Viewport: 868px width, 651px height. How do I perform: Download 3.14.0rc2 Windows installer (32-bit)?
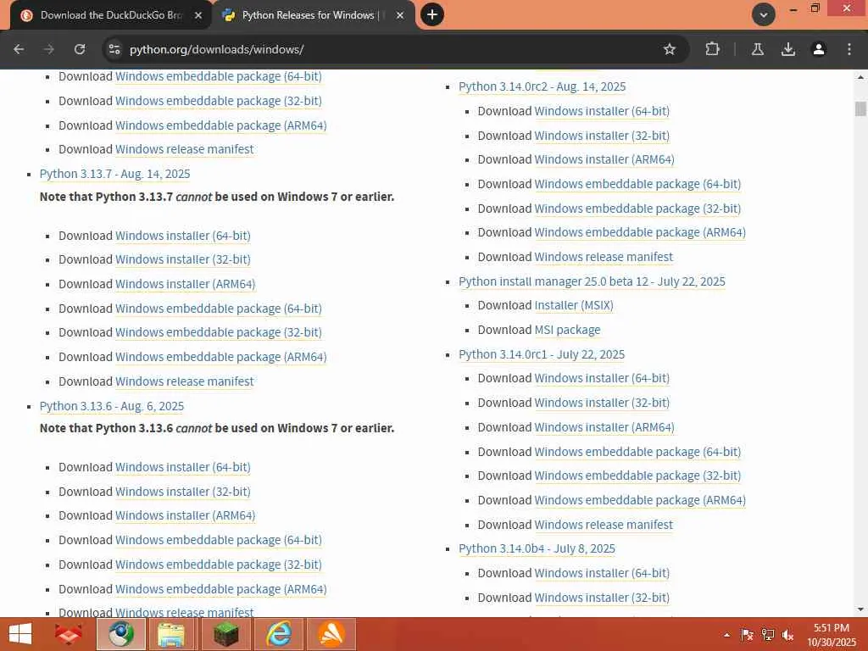point(602,136)
